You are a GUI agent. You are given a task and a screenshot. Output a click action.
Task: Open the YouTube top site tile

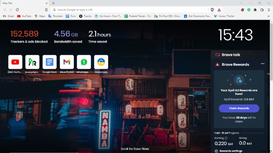(15, 62)
